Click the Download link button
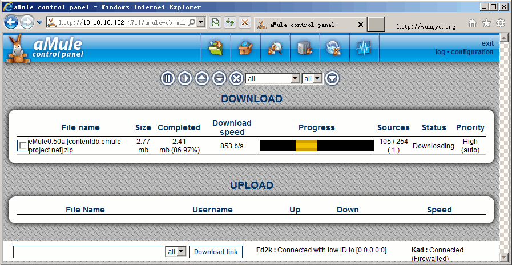Screen dimensions: 512x265 pos(216,252)
